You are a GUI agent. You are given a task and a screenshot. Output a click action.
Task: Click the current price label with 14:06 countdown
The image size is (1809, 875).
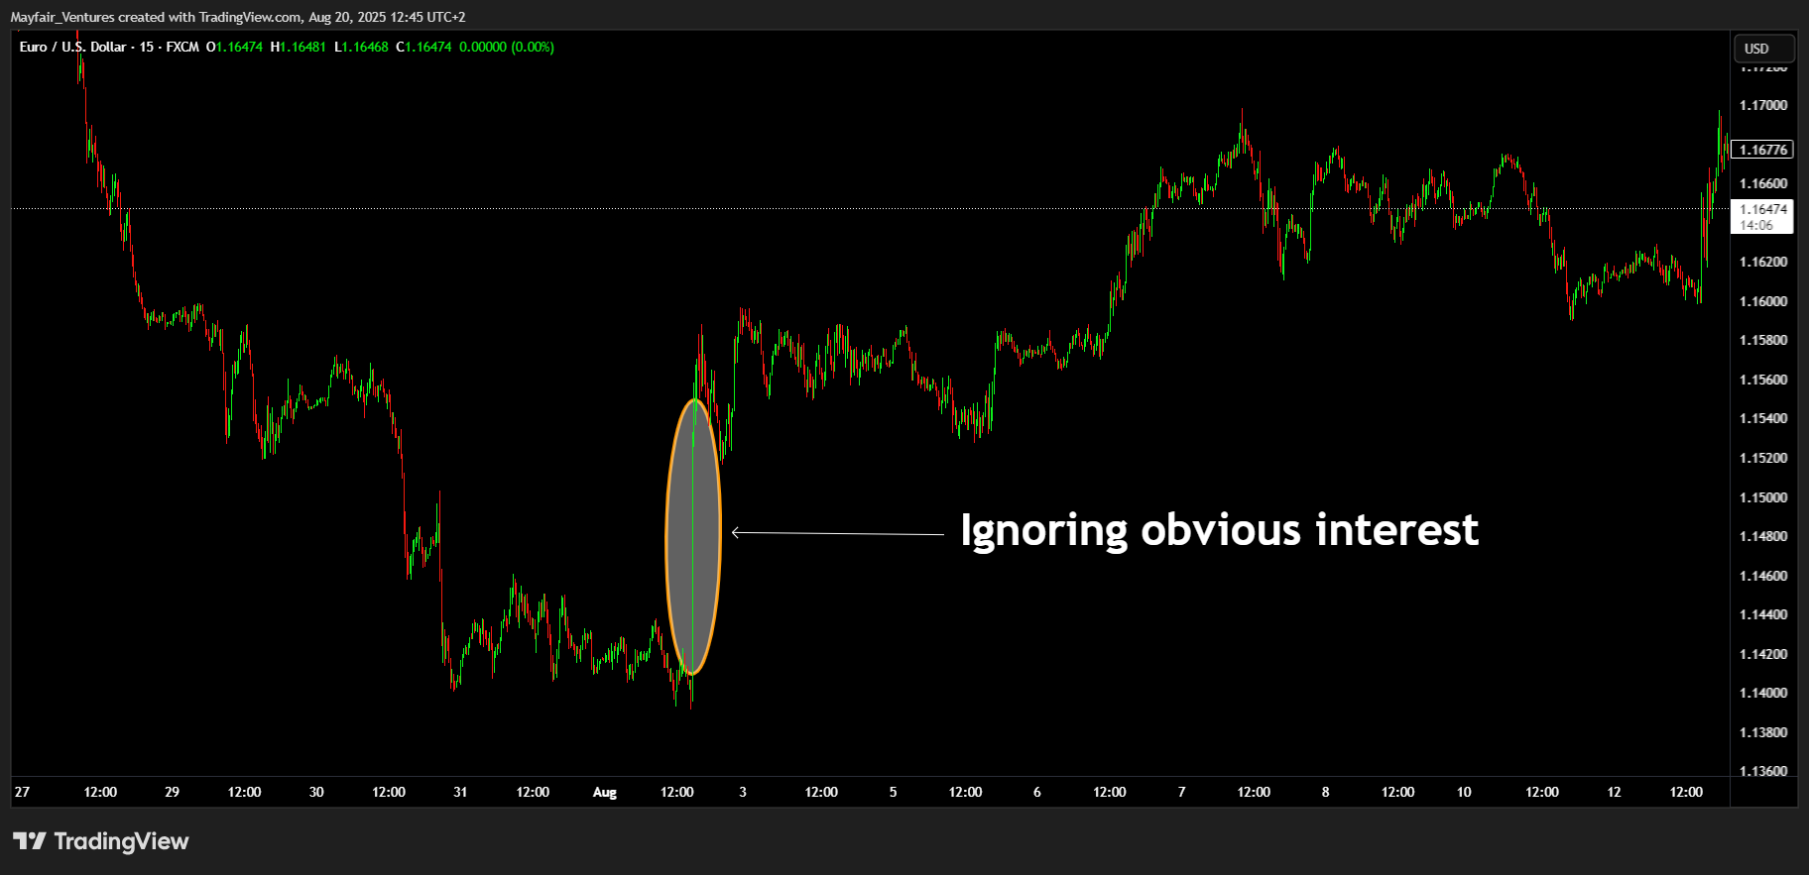[x=1762, y=217]
